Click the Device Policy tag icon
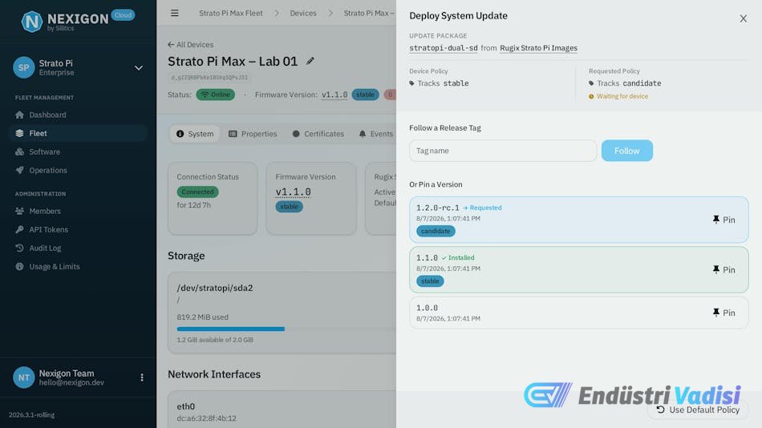This screenshot has width=762, height=428. point(411,83)
